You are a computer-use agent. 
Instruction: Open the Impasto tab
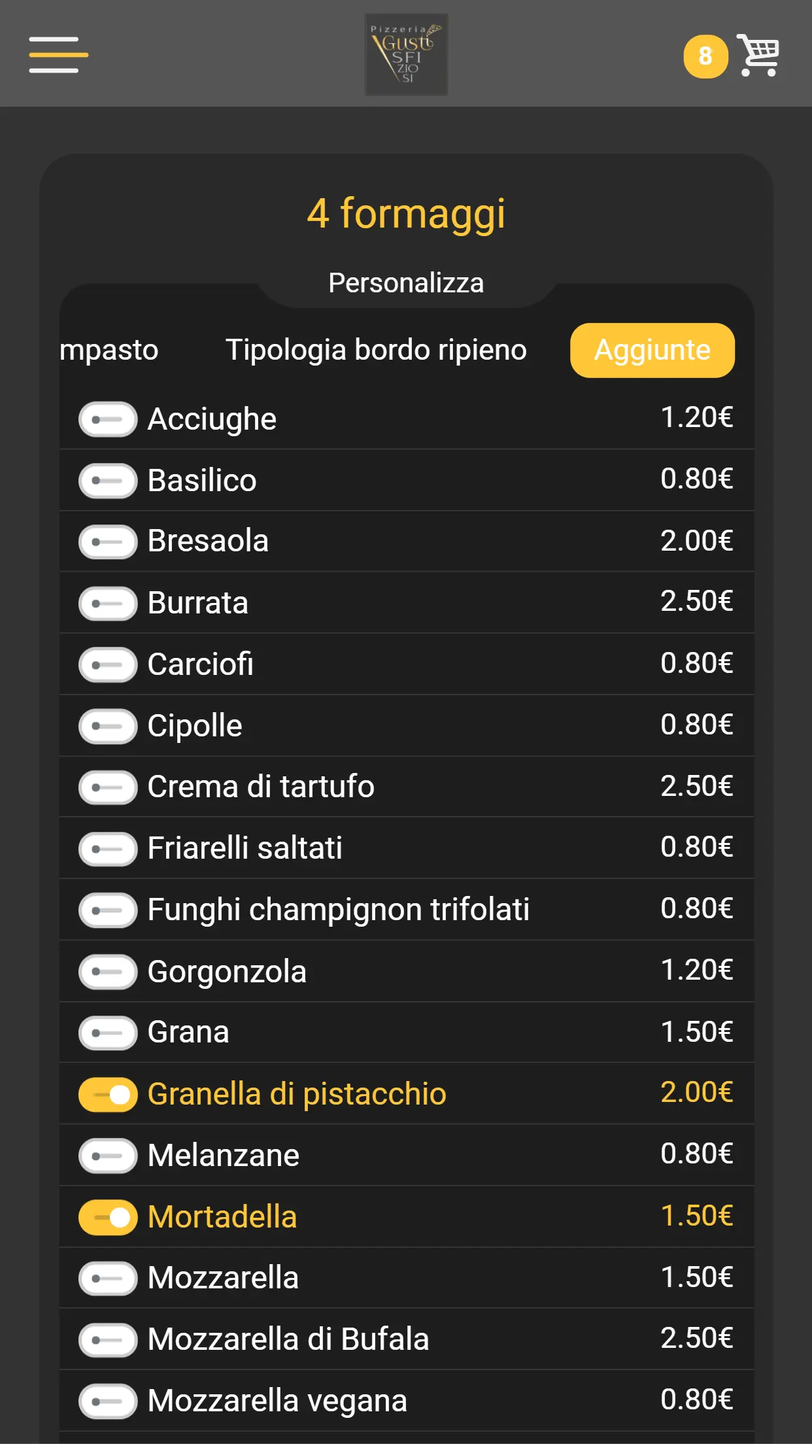[x=109, y=351]
